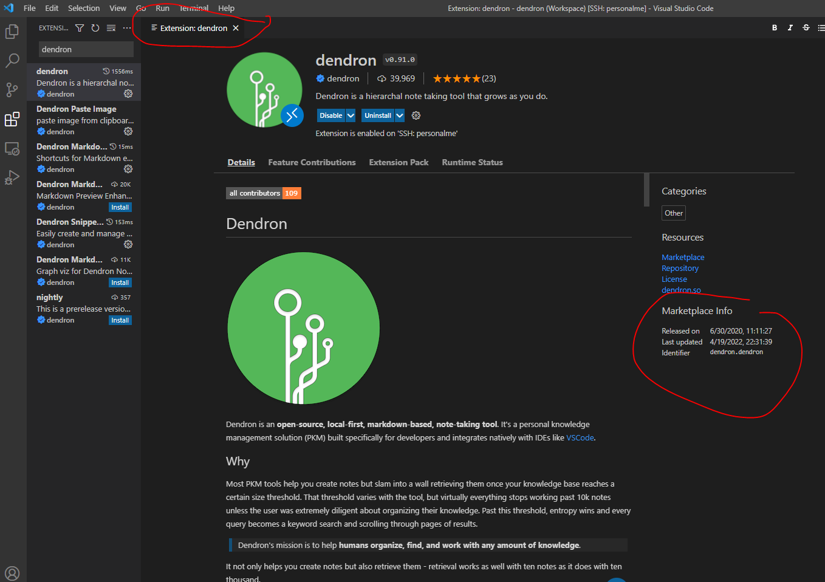Open the File menu

pyautogui.click(x=30, y=8)
